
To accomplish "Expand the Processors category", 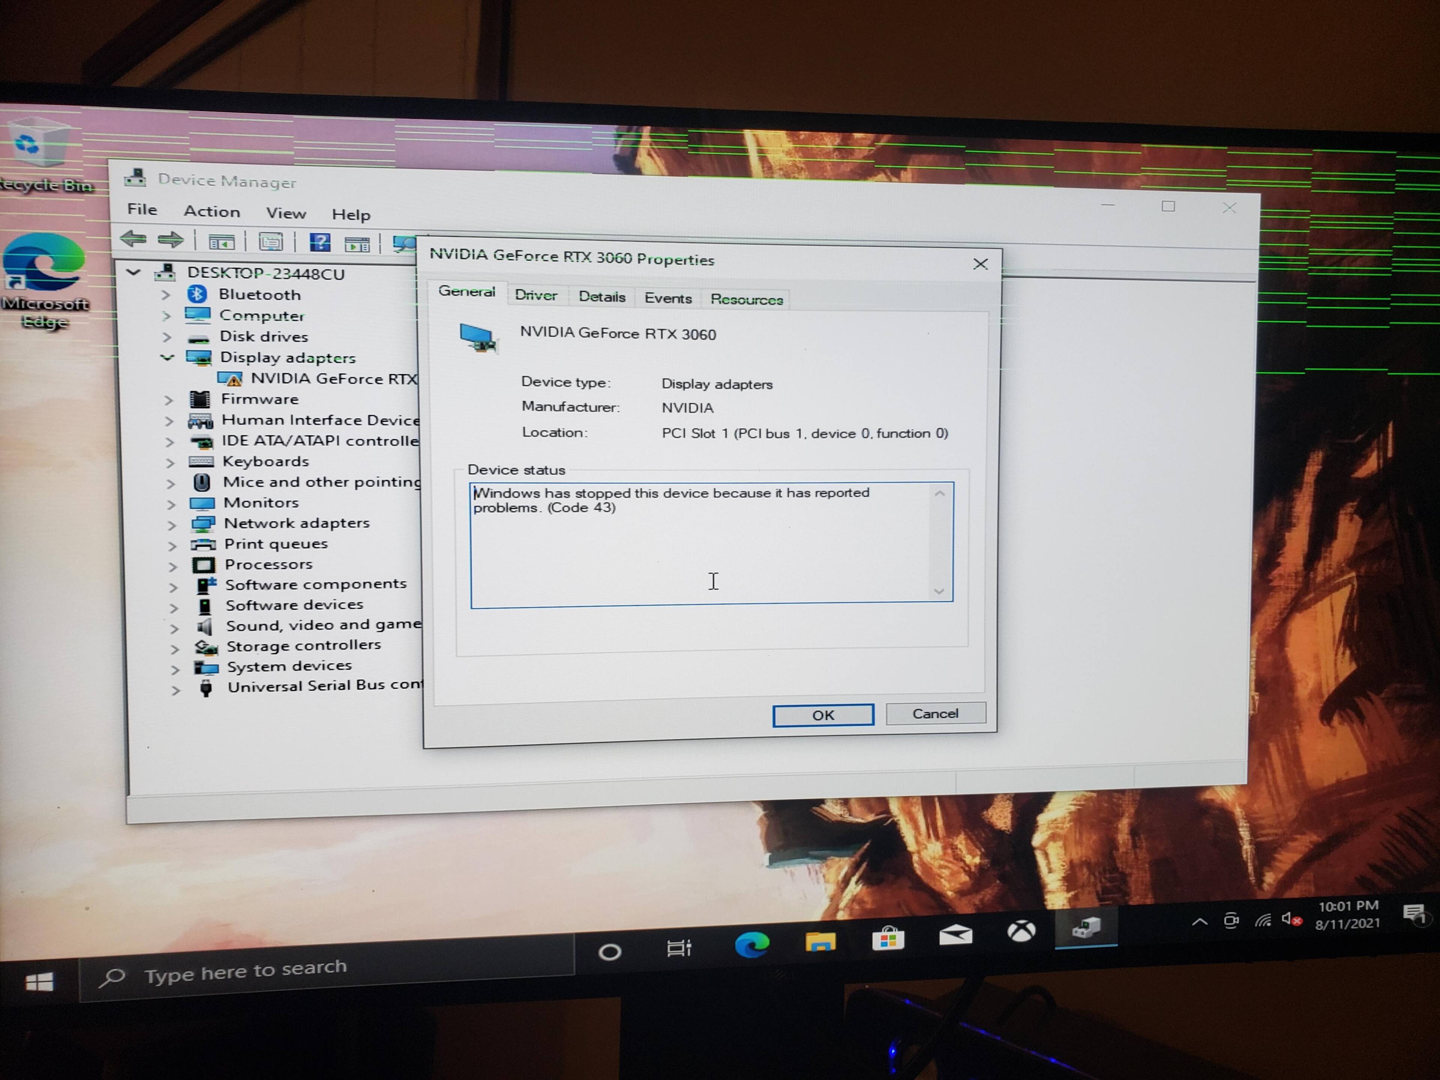I will point(172,566).
